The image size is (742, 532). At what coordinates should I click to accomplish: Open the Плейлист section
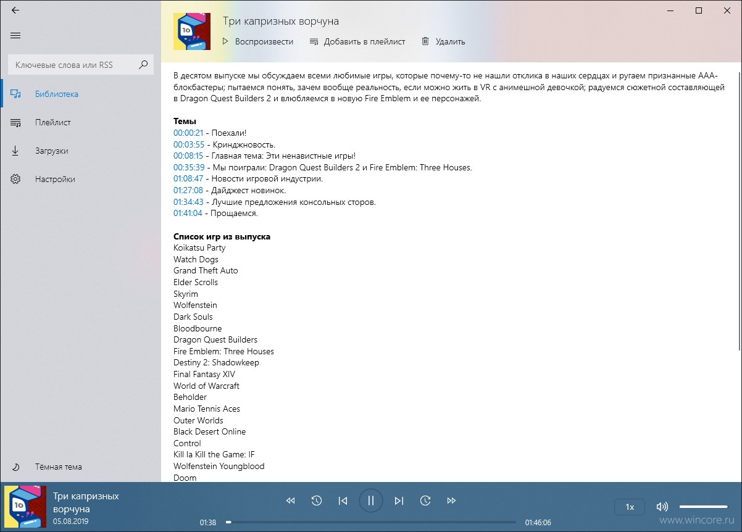click(80, 123)
